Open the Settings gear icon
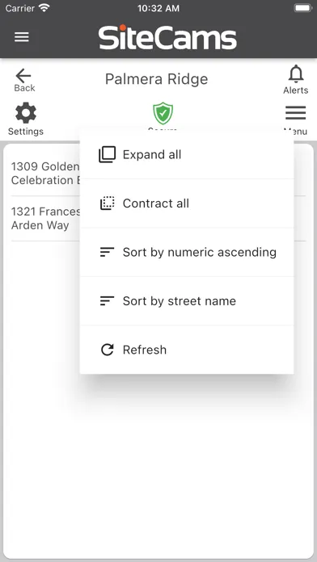Viewport: 317px width, 562px height. click(x=26, y=113)
